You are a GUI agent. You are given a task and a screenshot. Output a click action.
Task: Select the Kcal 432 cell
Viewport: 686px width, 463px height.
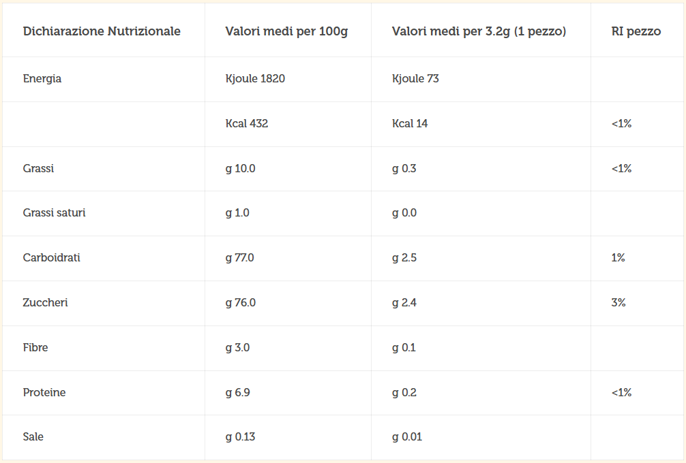pyautogui.click(x=247, y=124)
